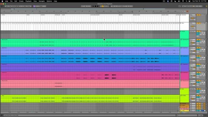Arm the Backing Vox track for recording
The width and height of the screenshot is (208, 117).
[x=204, y=40]
